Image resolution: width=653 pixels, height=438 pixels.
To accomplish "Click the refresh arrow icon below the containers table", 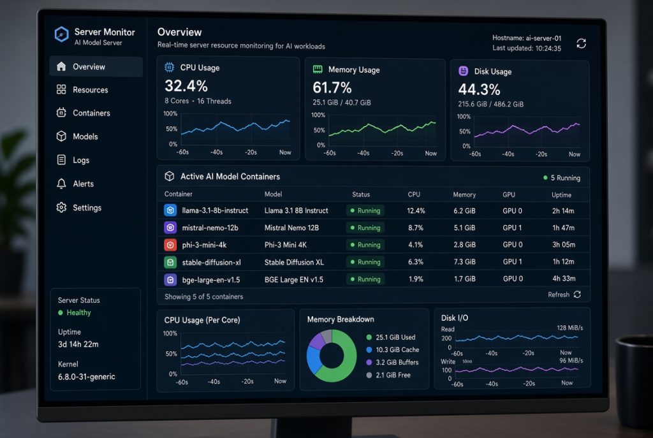I will point(577,295).
